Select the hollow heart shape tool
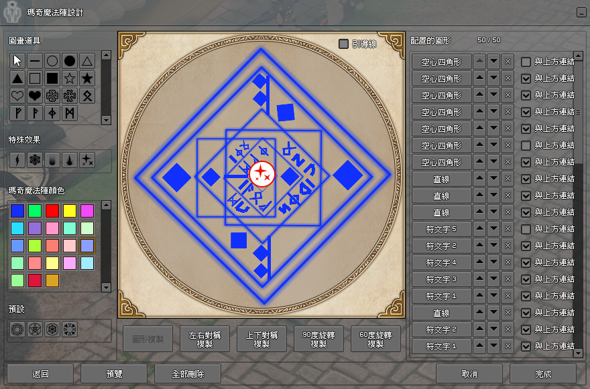590x389 pixels. click(x=17, y=96)
